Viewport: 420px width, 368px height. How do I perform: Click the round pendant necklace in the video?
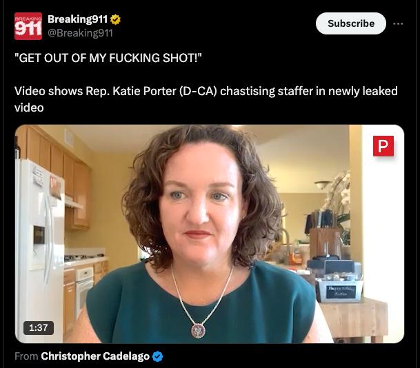pos(199,331)
